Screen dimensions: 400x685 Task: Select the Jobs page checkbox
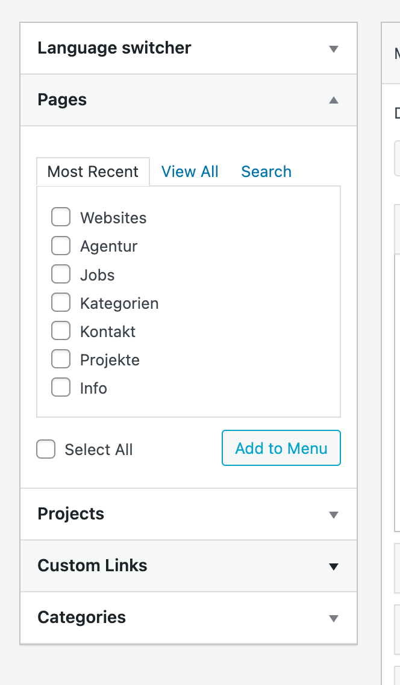[x=61, y=274]
